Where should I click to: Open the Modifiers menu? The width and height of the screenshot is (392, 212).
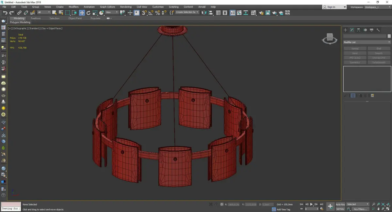click(x=73, y=7)
